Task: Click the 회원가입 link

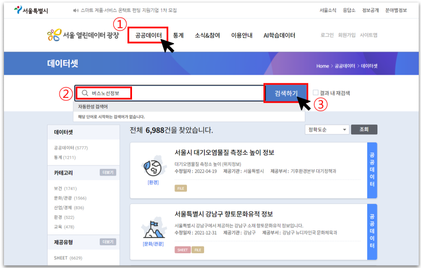Action: (x=347, y=35)
